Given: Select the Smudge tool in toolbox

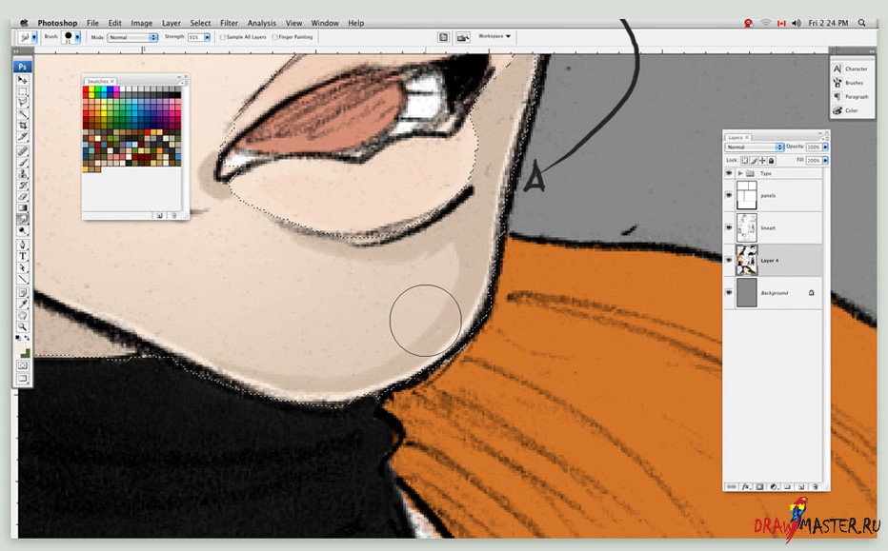Looking at the screenshot, I should 23,219.
